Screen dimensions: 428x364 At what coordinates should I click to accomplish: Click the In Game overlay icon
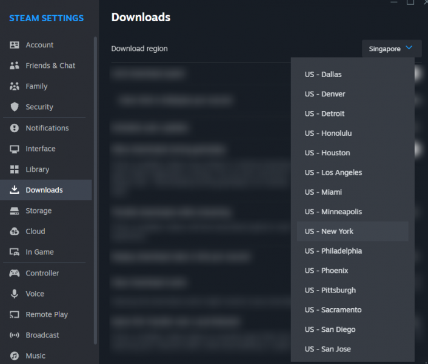14,252
